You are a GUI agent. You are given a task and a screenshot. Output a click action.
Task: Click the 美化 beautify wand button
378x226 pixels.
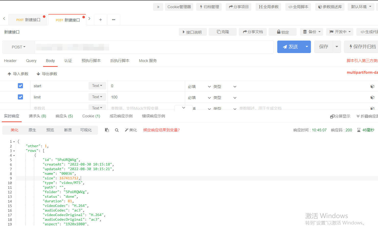pos(131,130)
